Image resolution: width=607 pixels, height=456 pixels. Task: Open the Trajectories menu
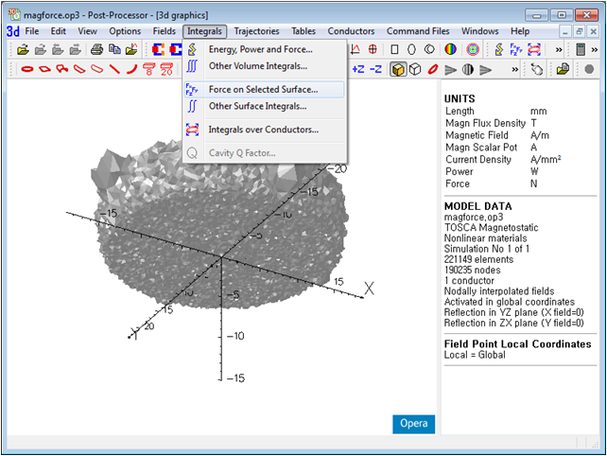coord(256,31)
